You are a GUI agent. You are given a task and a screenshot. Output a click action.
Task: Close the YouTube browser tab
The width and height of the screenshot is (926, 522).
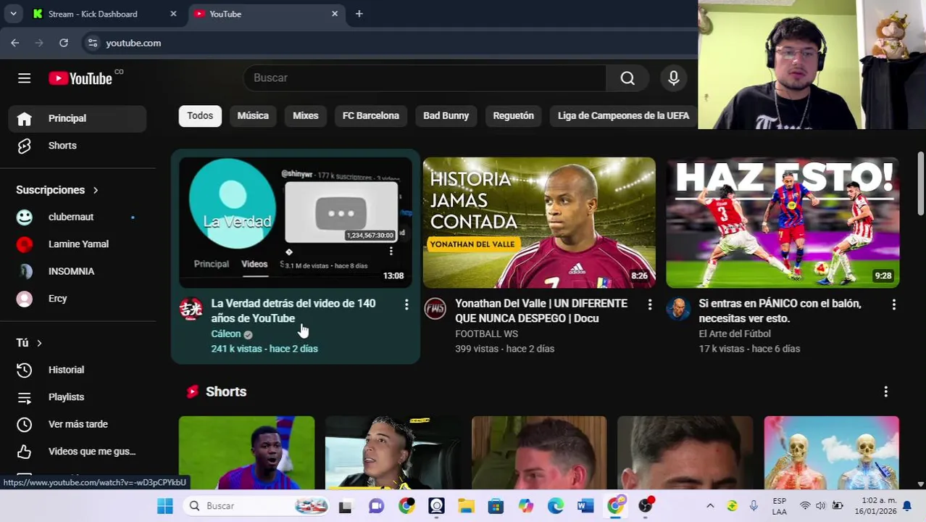(x=335, y=14)
